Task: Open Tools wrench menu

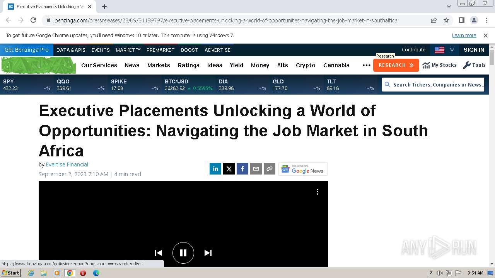Action: (474, 65)
